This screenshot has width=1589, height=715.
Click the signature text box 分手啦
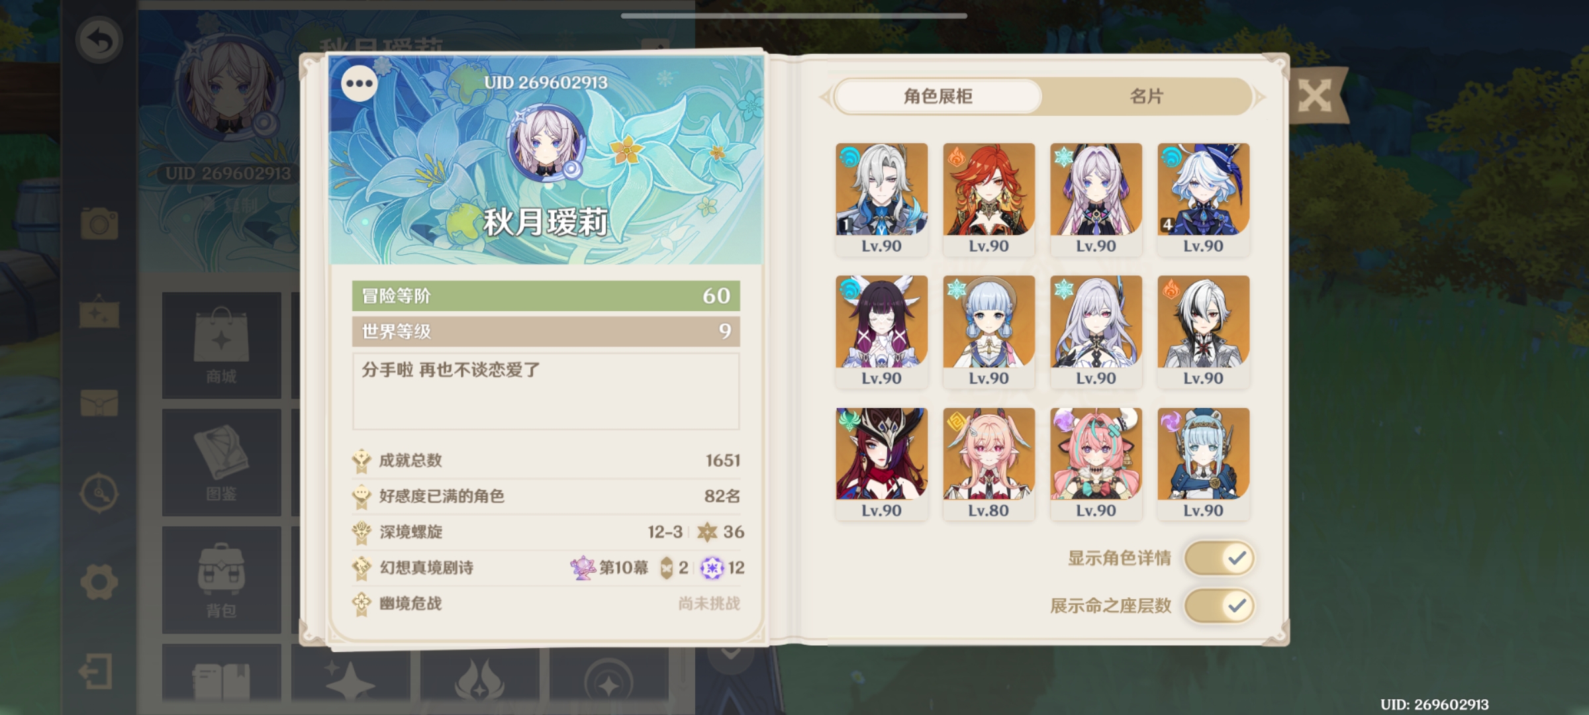546,391
